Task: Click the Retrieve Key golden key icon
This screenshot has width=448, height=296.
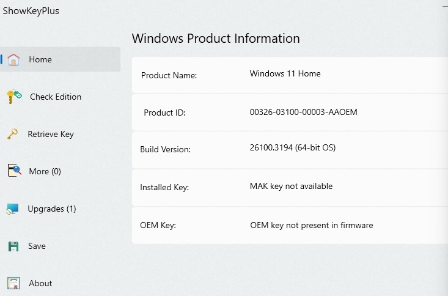Action: pyautogui.click(x=12, y=134)
